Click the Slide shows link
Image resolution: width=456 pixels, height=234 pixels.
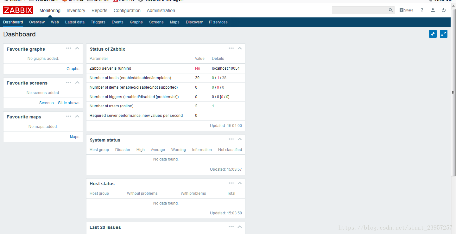click(69, 103)
